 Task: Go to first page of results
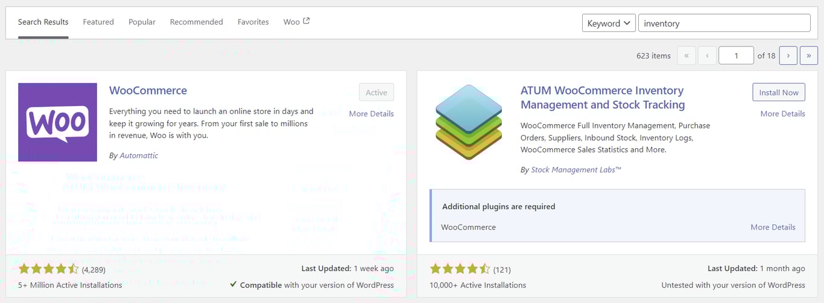click(686, 55)
